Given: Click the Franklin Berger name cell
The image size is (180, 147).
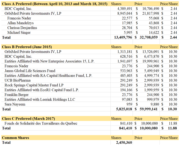Looking at the screenshot, I should click(x=17, y=95).
